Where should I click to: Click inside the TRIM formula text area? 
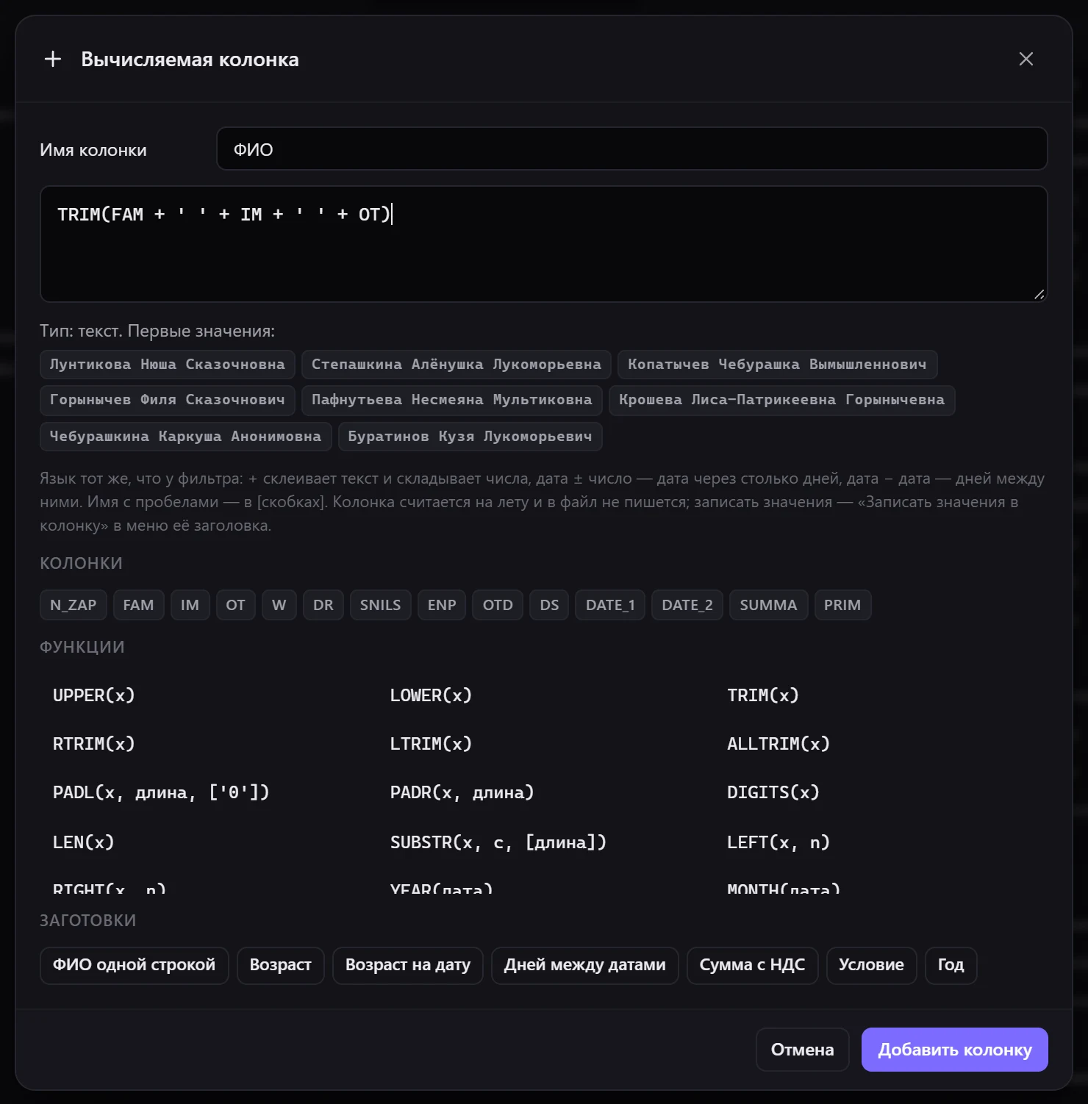543,244
